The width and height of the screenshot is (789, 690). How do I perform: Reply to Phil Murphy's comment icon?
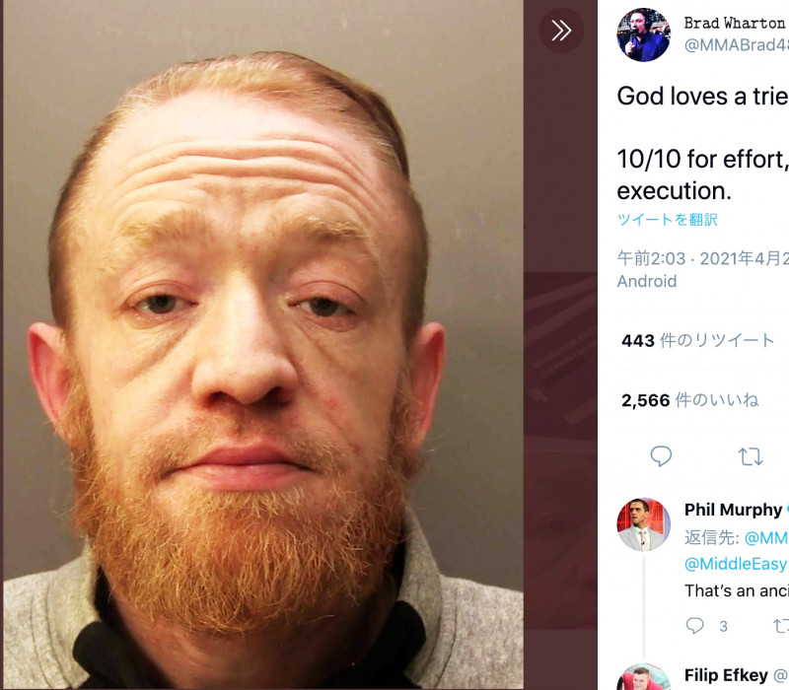(x=695, y=626)
